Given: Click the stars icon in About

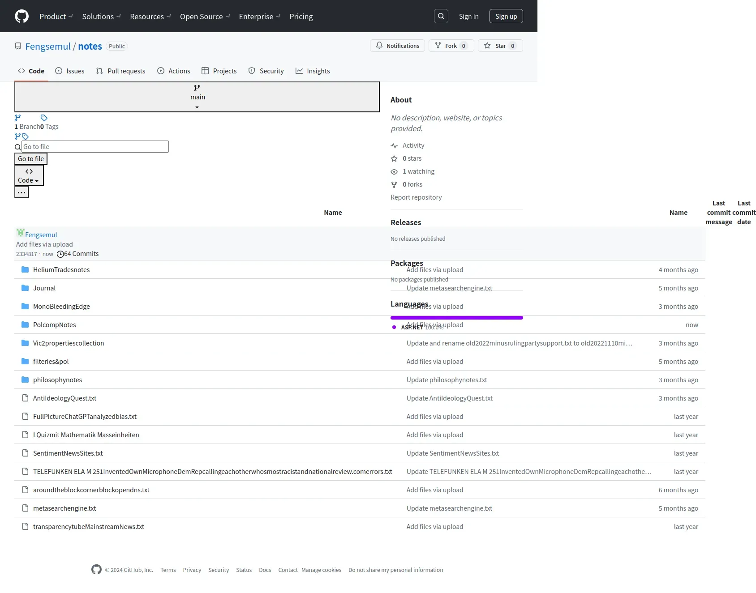Looking at the screenshot, I should pyautogui.click(x=394, y=159).
